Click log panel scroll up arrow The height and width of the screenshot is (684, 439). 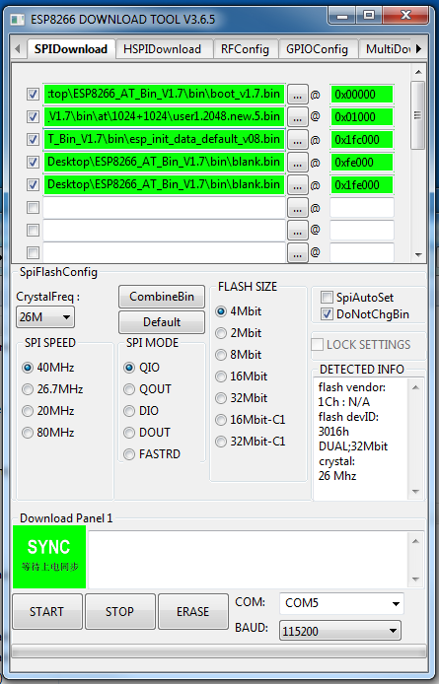(415, 541)
